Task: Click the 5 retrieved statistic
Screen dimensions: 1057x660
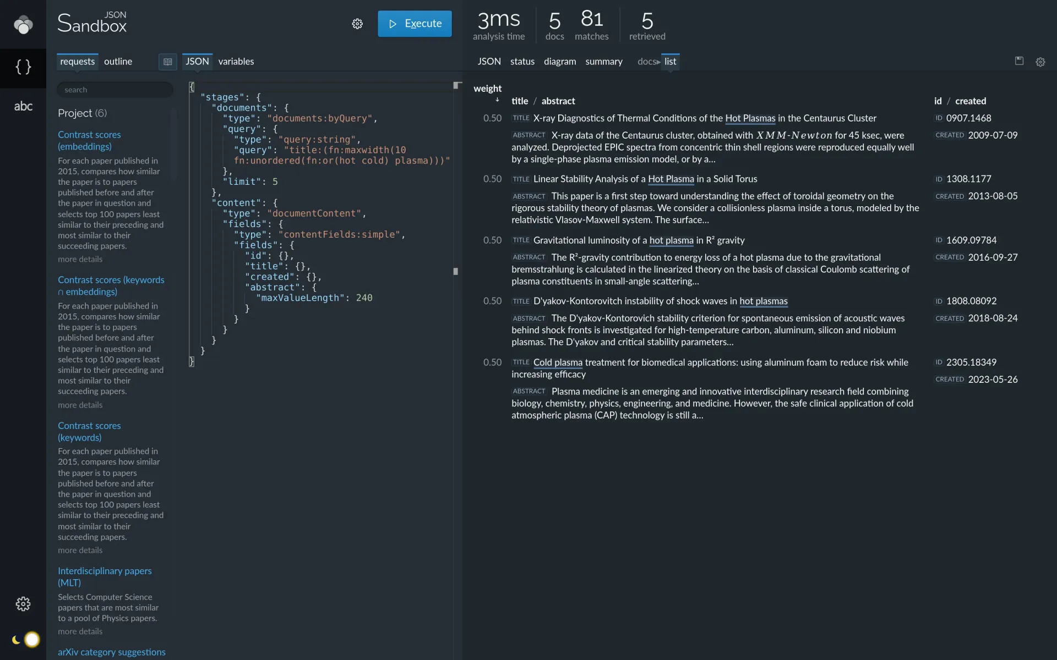Action: (x=647, y=25)
